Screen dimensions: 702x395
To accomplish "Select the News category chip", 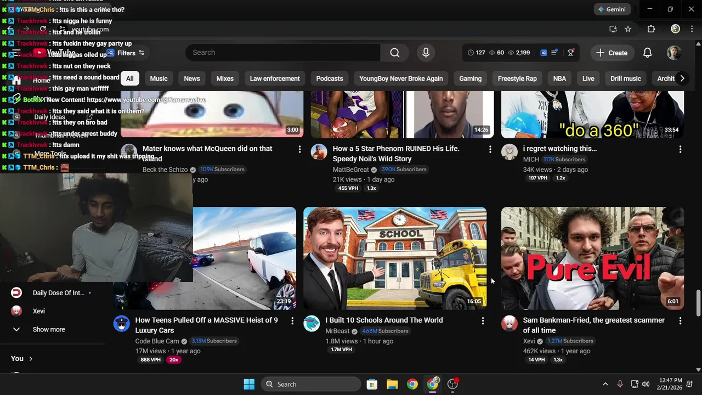I will (192, 78).
